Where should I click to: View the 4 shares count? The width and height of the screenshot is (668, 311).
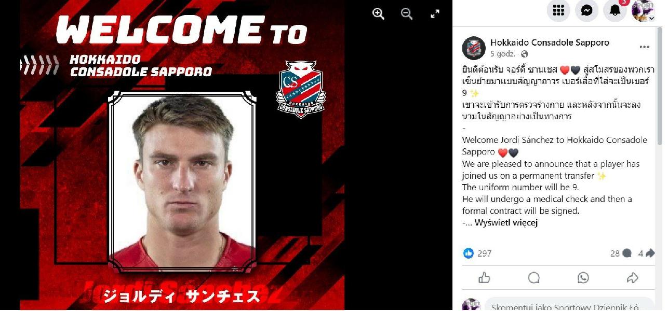click(646, 253)
